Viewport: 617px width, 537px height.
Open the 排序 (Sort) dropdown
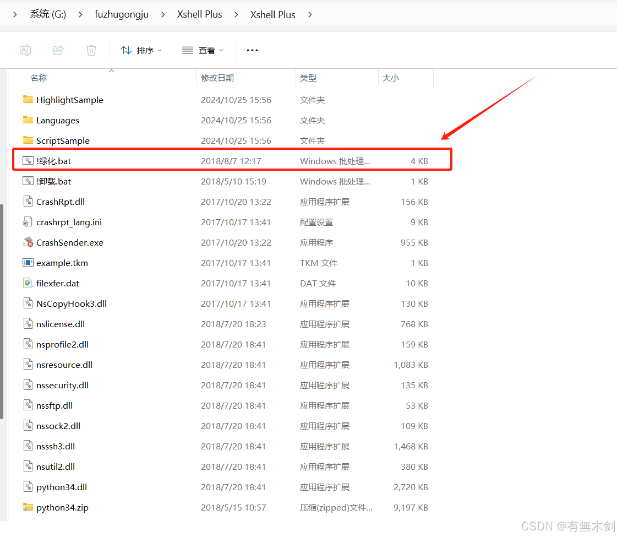tap(141, 50)
